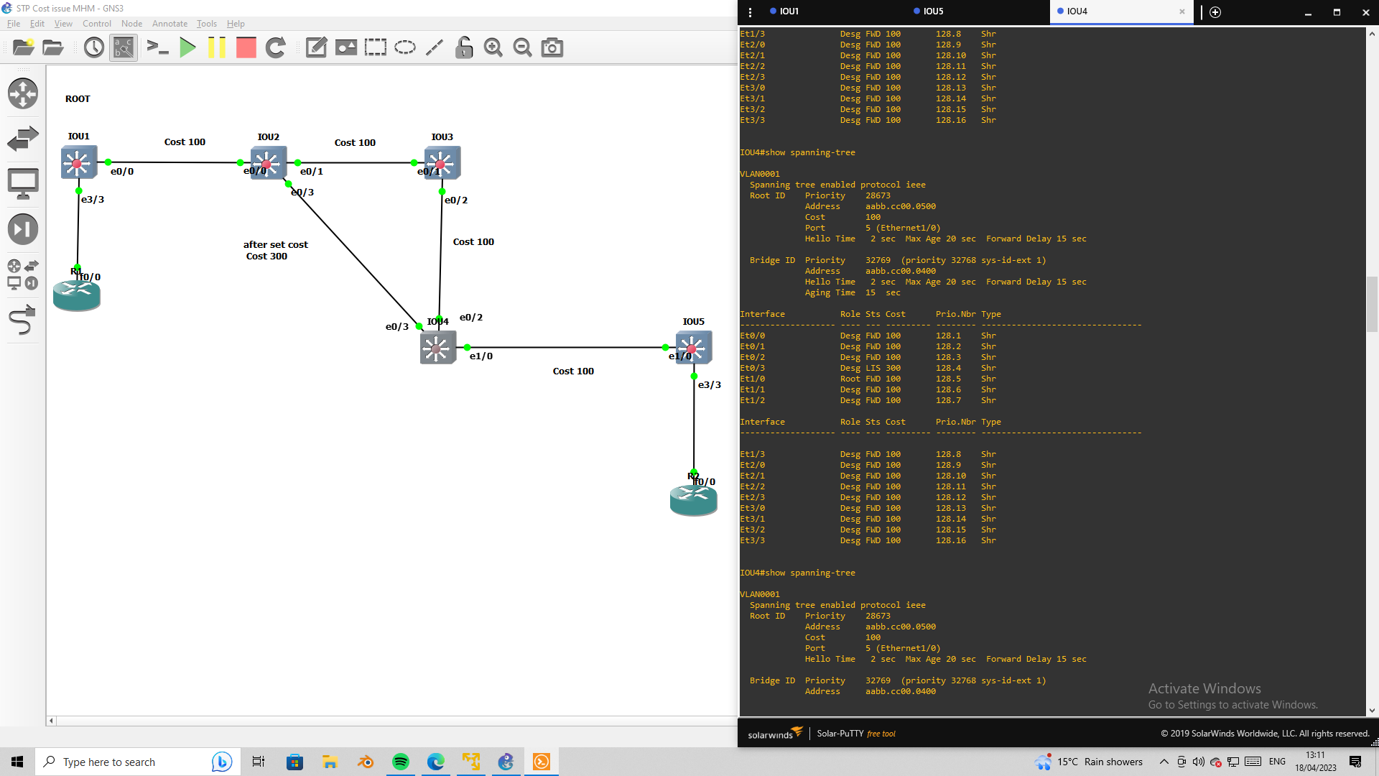Image resolution: width=1379 pixels, height=776 pixels.
Task: Switch to the IOU1 terminal tab
Action: pos(788,11)
